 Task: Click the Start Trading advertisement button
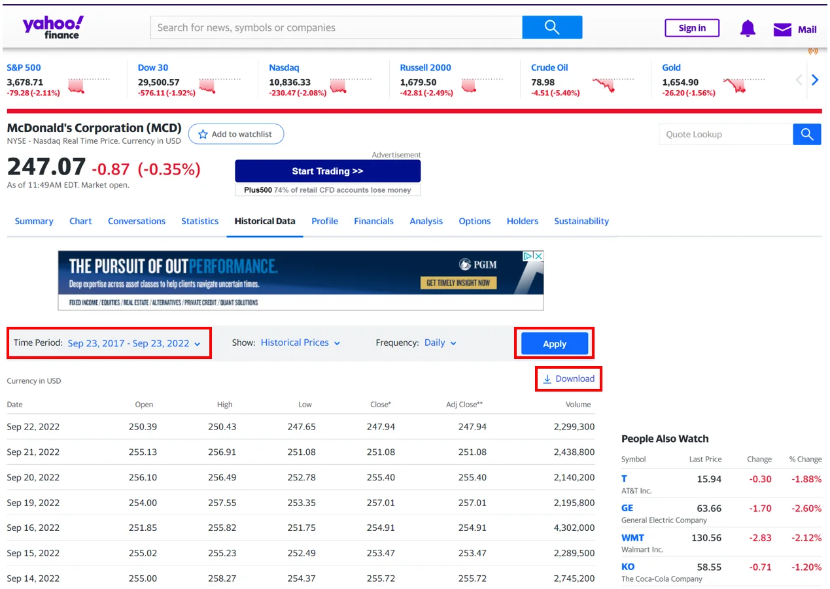[328, 171]
